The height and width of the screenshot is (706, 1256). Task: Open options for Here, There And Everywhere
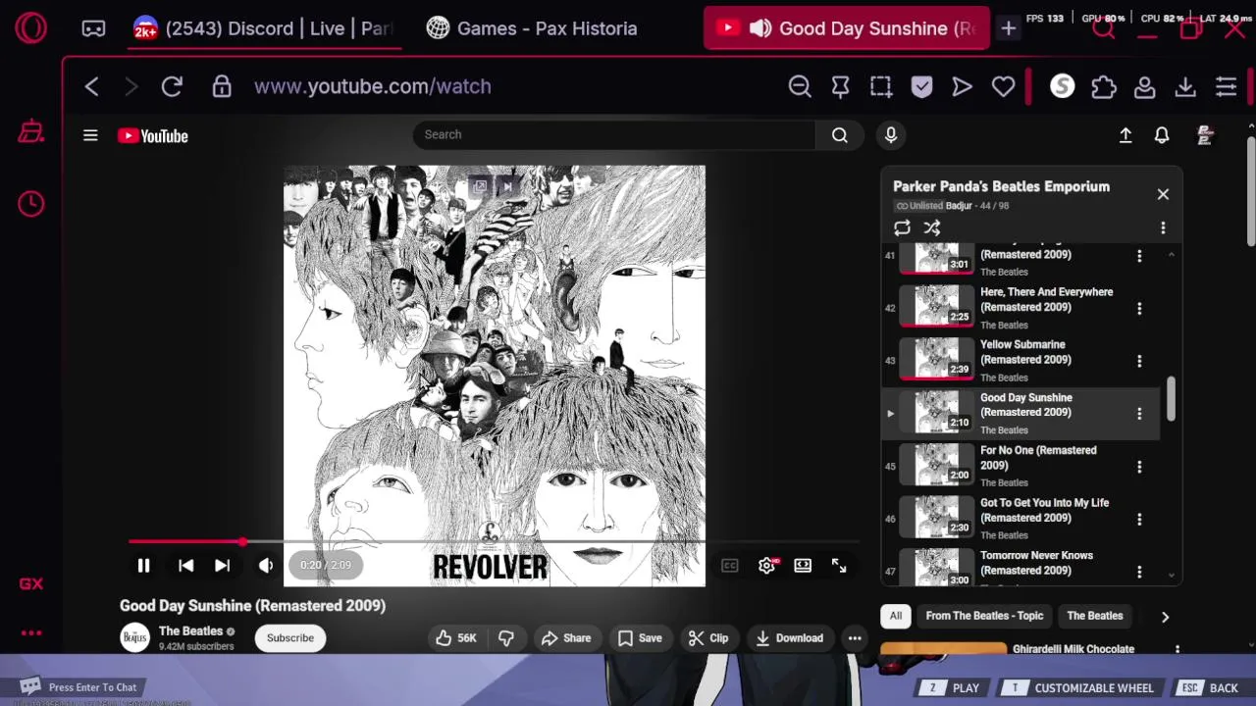1139,308
